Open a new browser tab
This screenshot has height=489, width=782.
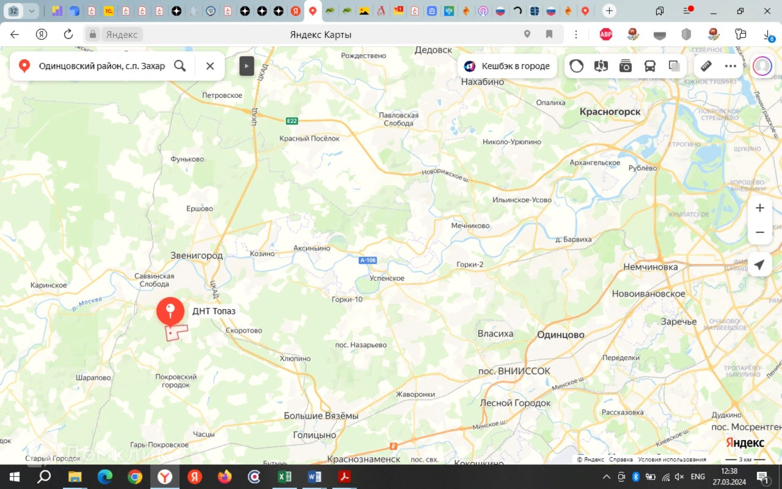coord(609,11)
